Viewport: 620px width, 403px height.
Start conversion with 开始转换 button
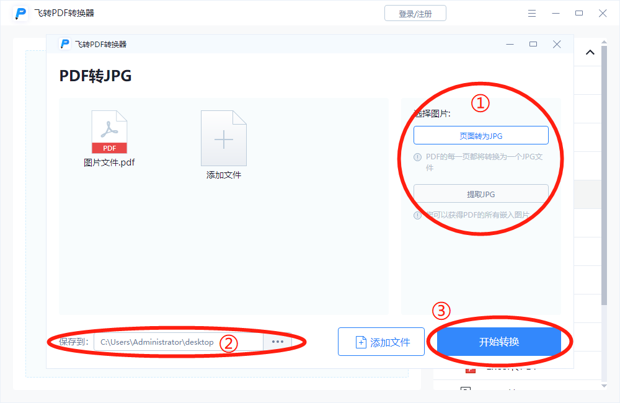[499, 342]
